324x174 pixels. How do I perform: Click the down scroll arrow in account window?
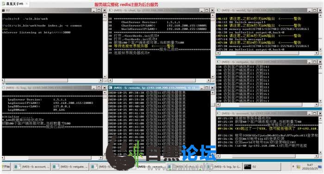[x=320, y=152]
